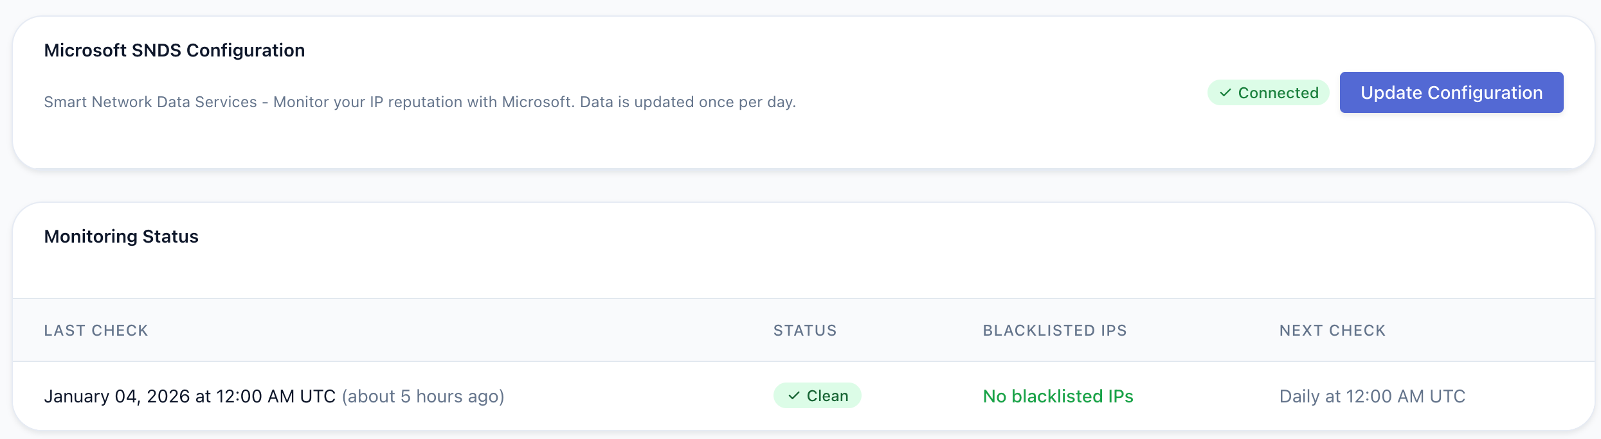
Task: Click the monitoring status table row
Action: [643, 396]
